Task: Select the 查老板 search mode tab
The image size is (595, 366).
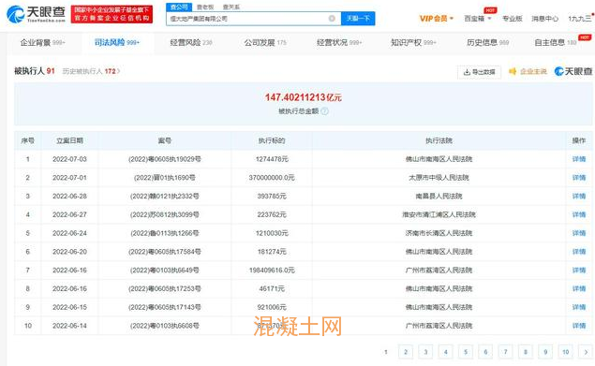Action: pyautogui.click(x=205, y=7)
